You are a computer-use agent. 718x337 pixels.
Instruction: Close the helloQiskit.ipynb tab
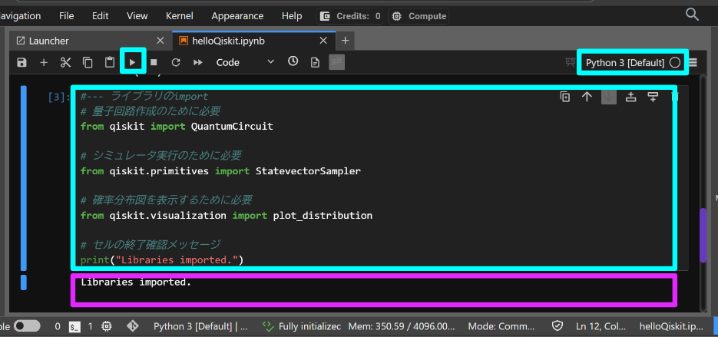pyautogui.click(x=323, y=41)
